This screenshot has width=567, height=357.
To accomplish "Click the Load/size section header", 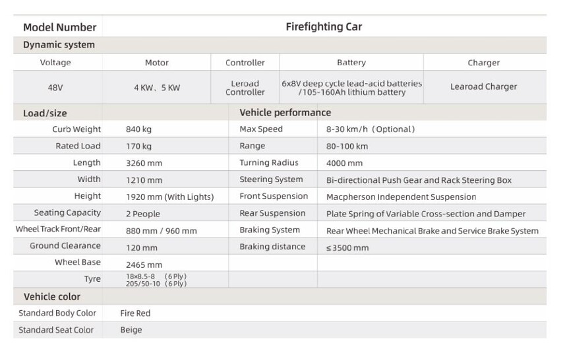I will point(45,114).
